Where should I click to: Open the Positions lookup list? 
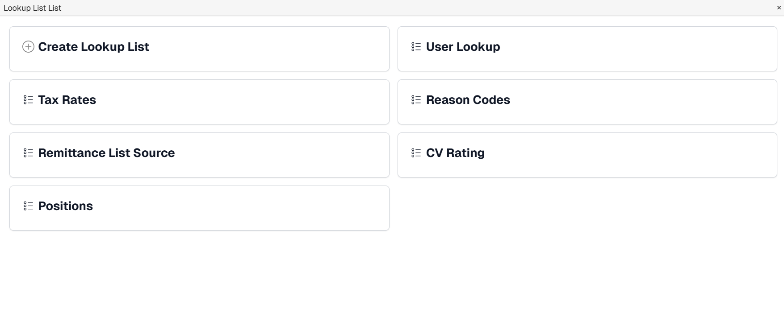(x=199, y=208)
